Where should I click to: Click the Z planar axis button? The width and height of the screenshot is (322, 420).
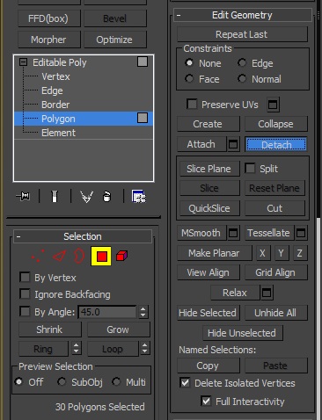300,253
